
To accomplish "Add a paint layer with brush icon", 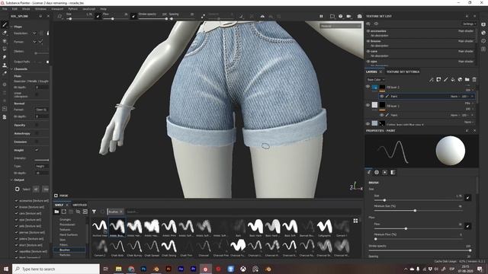I will tap(445, 80).
